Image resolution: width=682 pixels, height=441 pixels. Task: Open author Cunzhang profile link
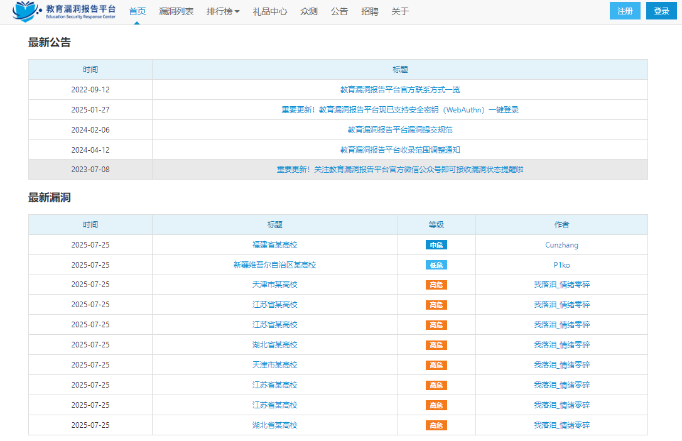point(561,245)
